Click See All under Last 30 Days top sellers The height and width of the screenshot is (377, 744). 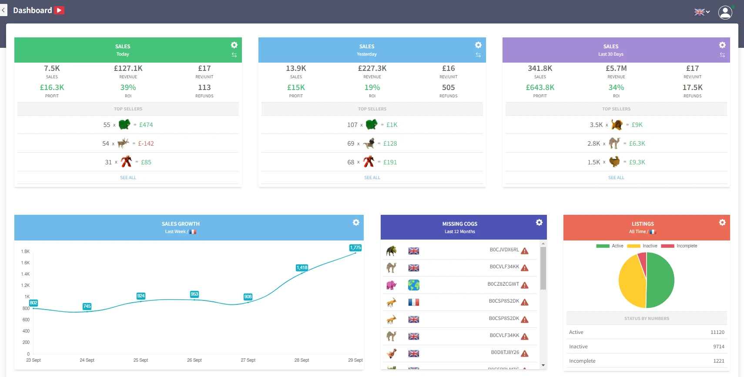[616, 177]
